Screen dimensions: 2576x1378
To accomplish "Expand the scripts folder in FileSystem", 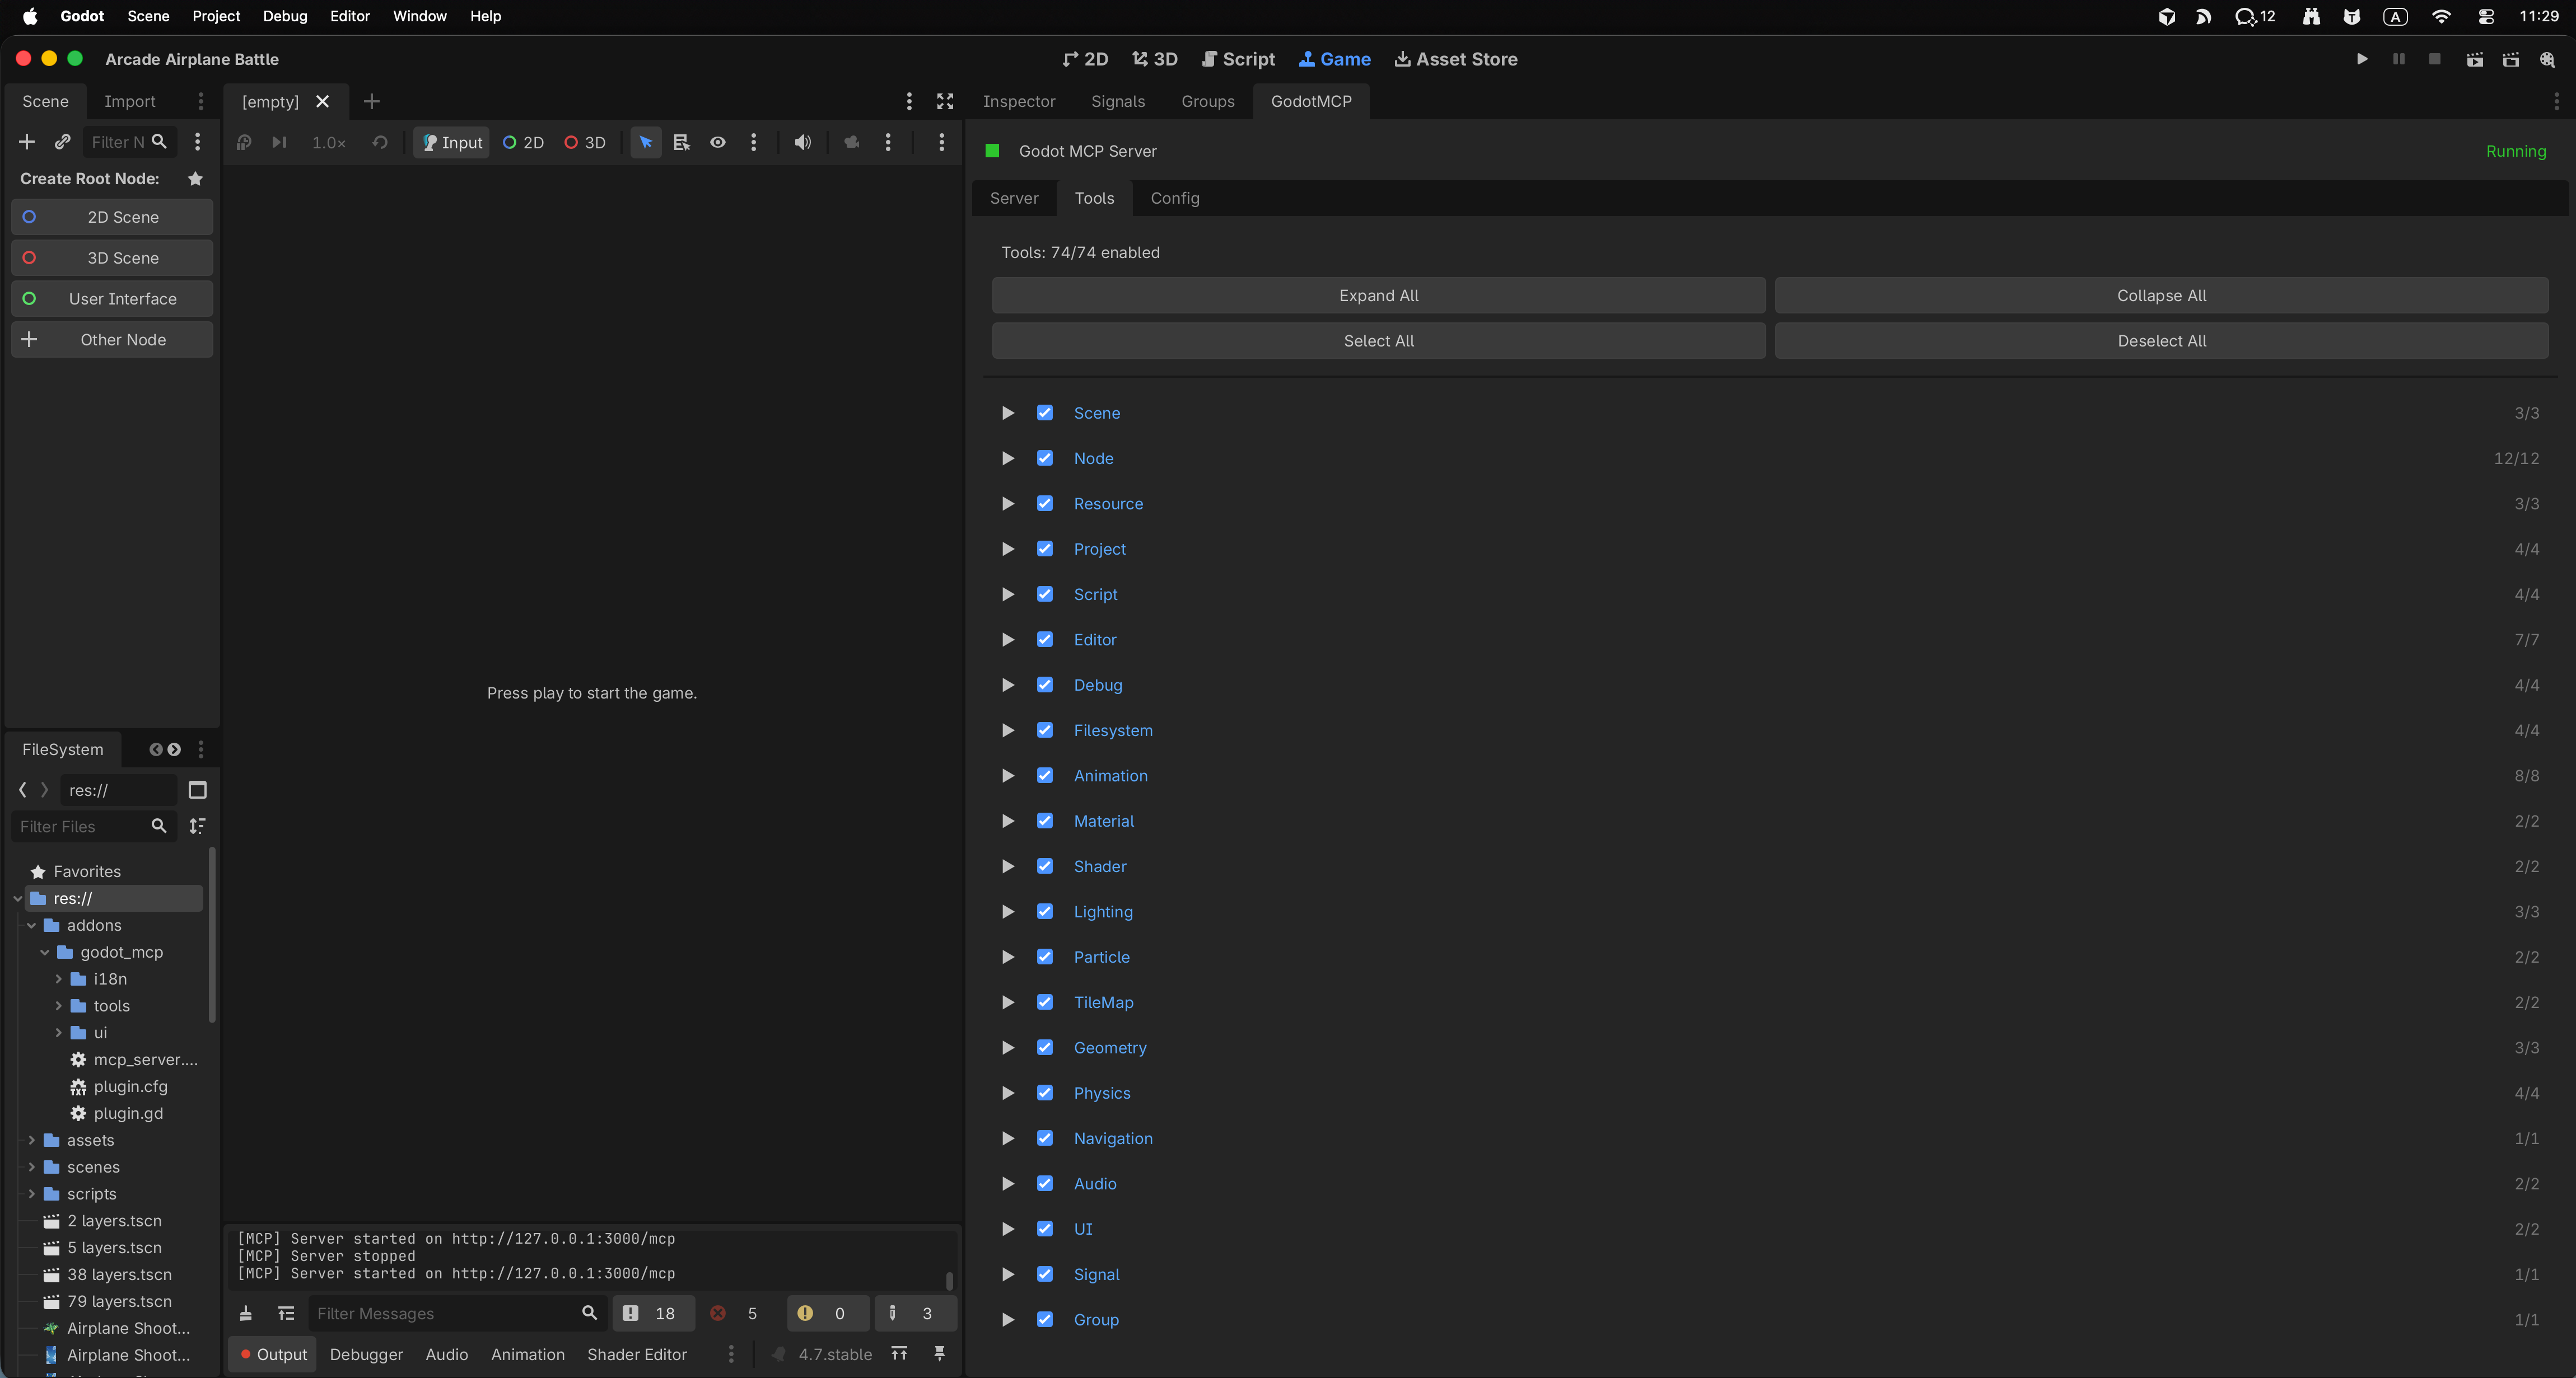I will point(32,1194).
